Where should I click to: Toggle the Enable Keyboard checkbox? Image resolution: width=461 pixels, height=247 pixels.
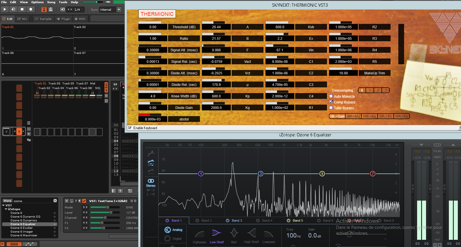(130, 128)
